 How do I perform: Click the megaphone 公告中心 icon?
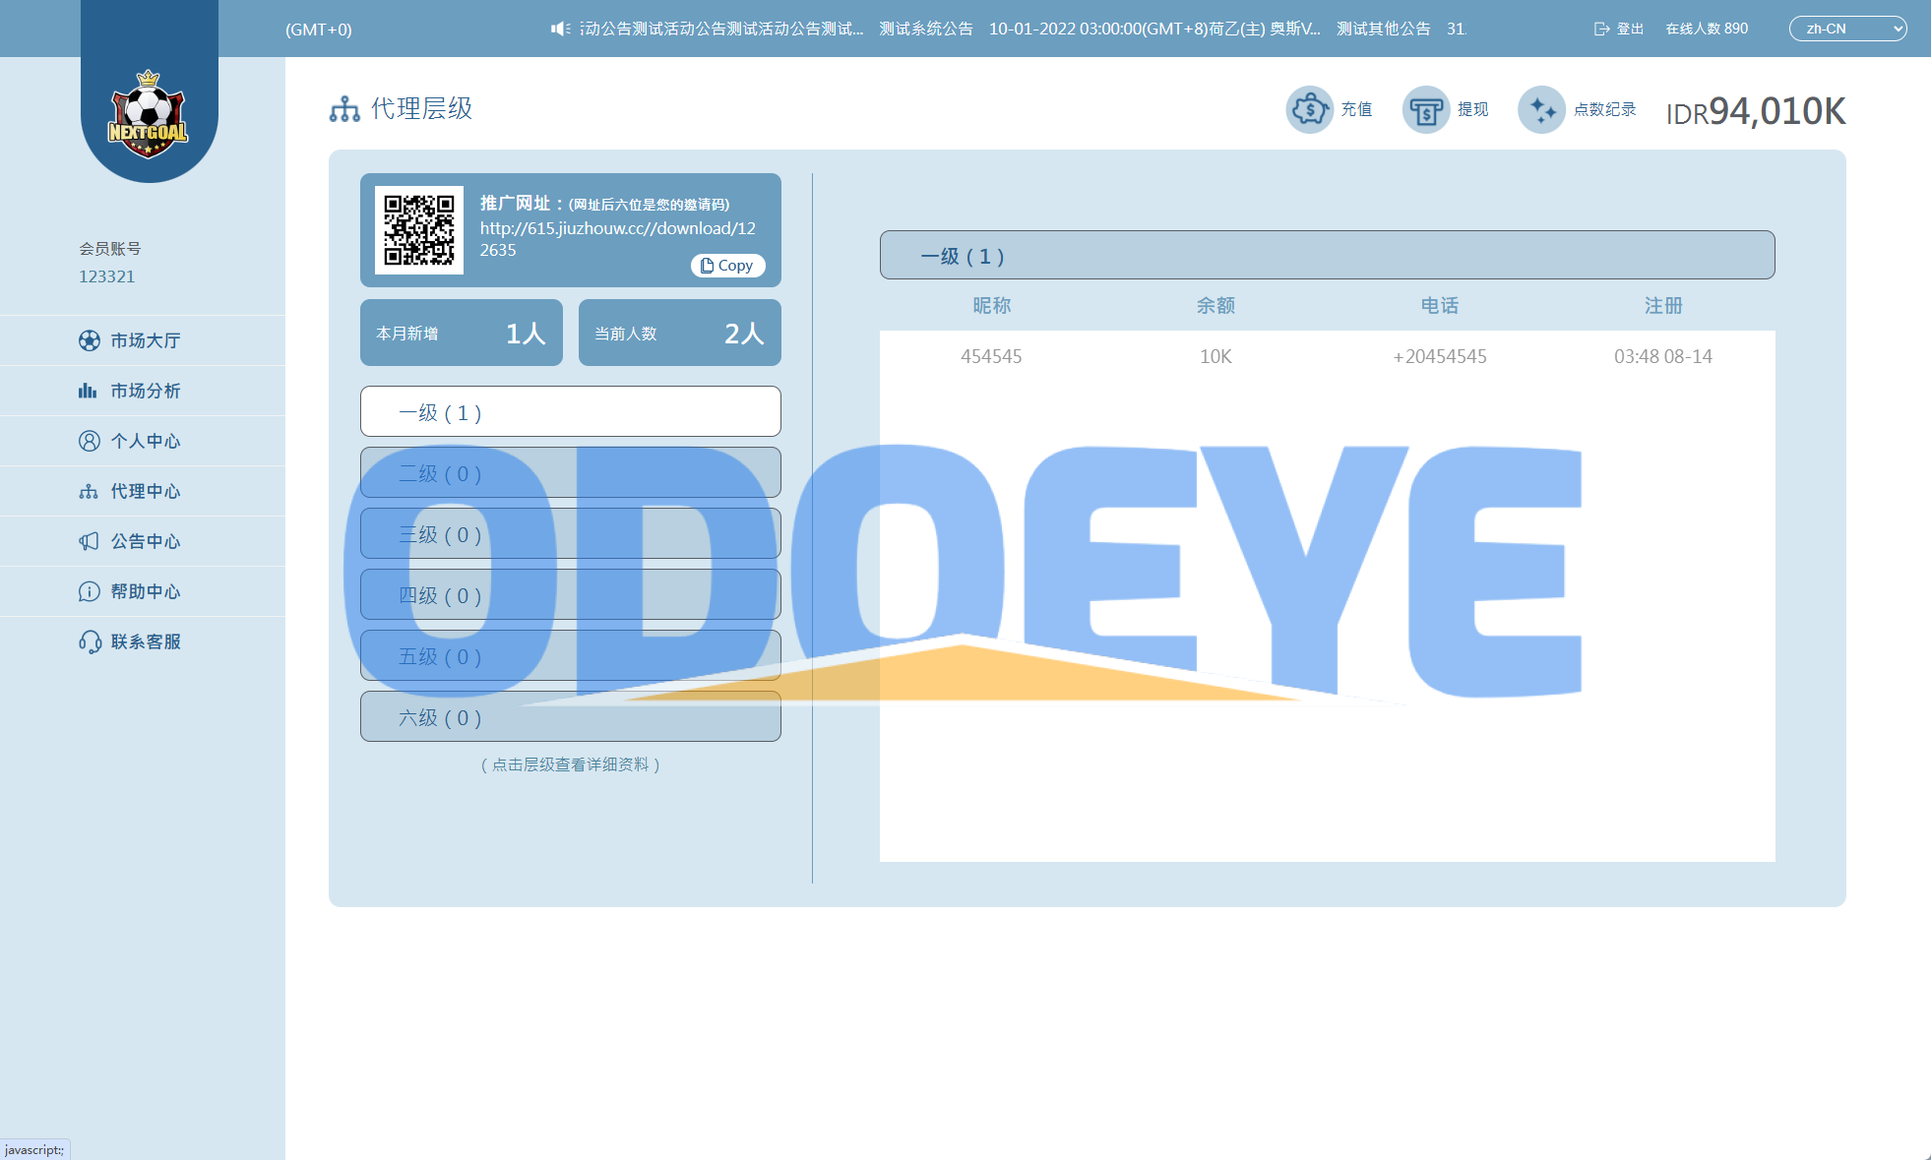coord(90,541)
